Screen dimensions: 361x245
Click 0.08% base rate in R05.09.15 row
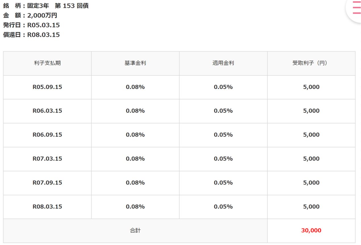tap(135, 87)
